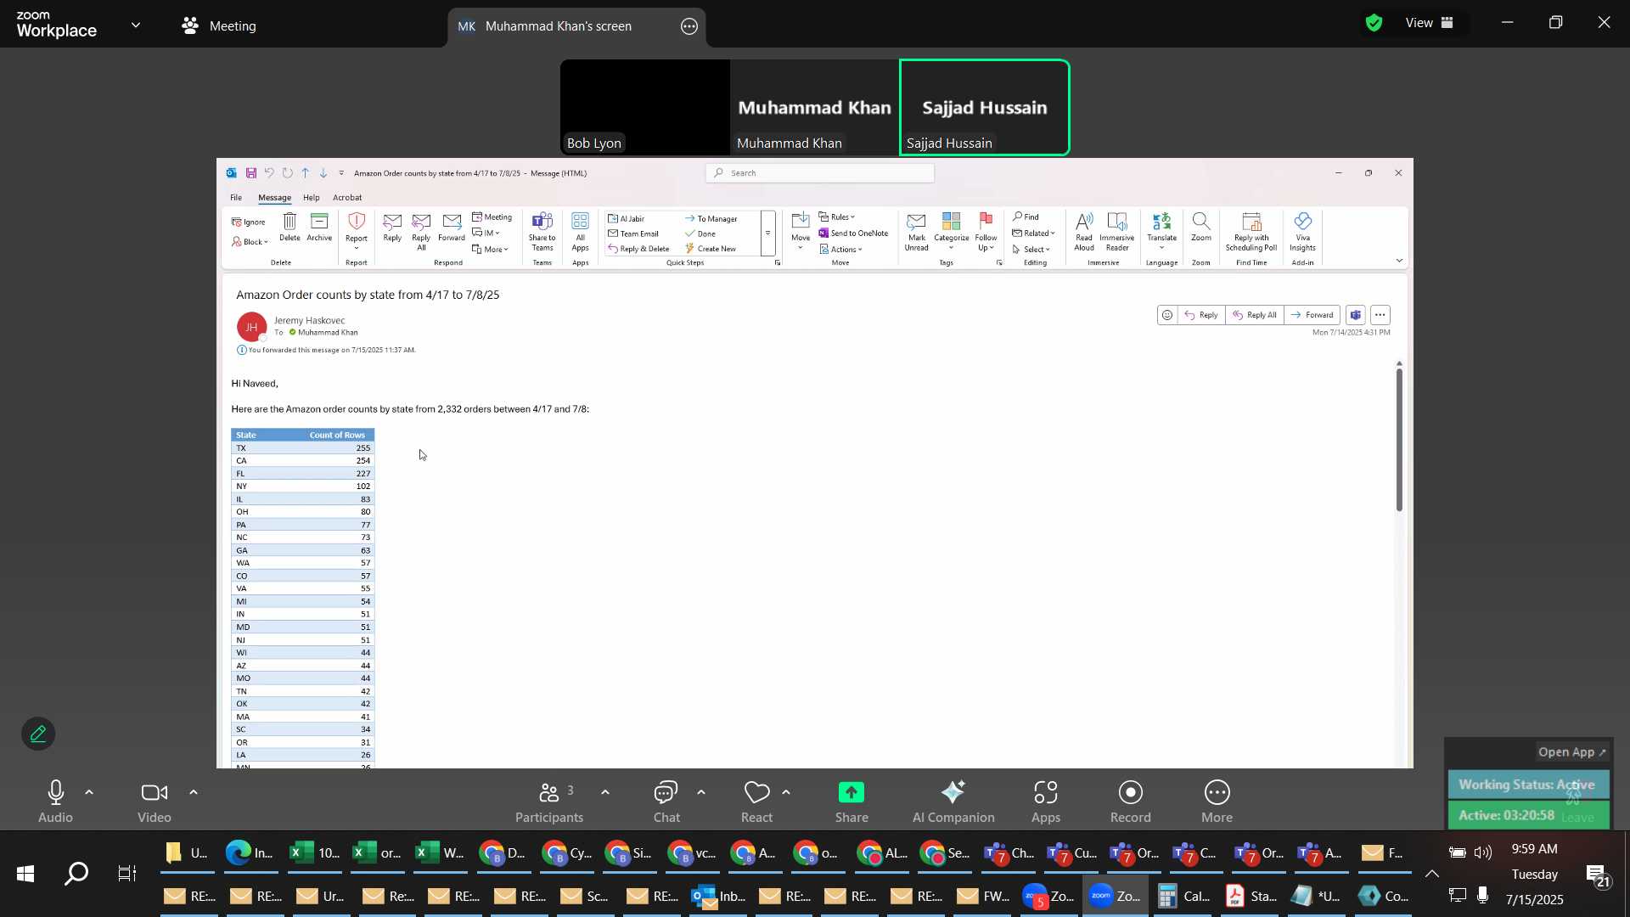
Task: Click Ignore conversation in Delete group
Action: coord(249,222)
